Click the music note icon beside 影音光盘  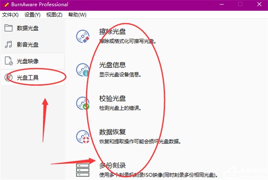tap(8, 45)
